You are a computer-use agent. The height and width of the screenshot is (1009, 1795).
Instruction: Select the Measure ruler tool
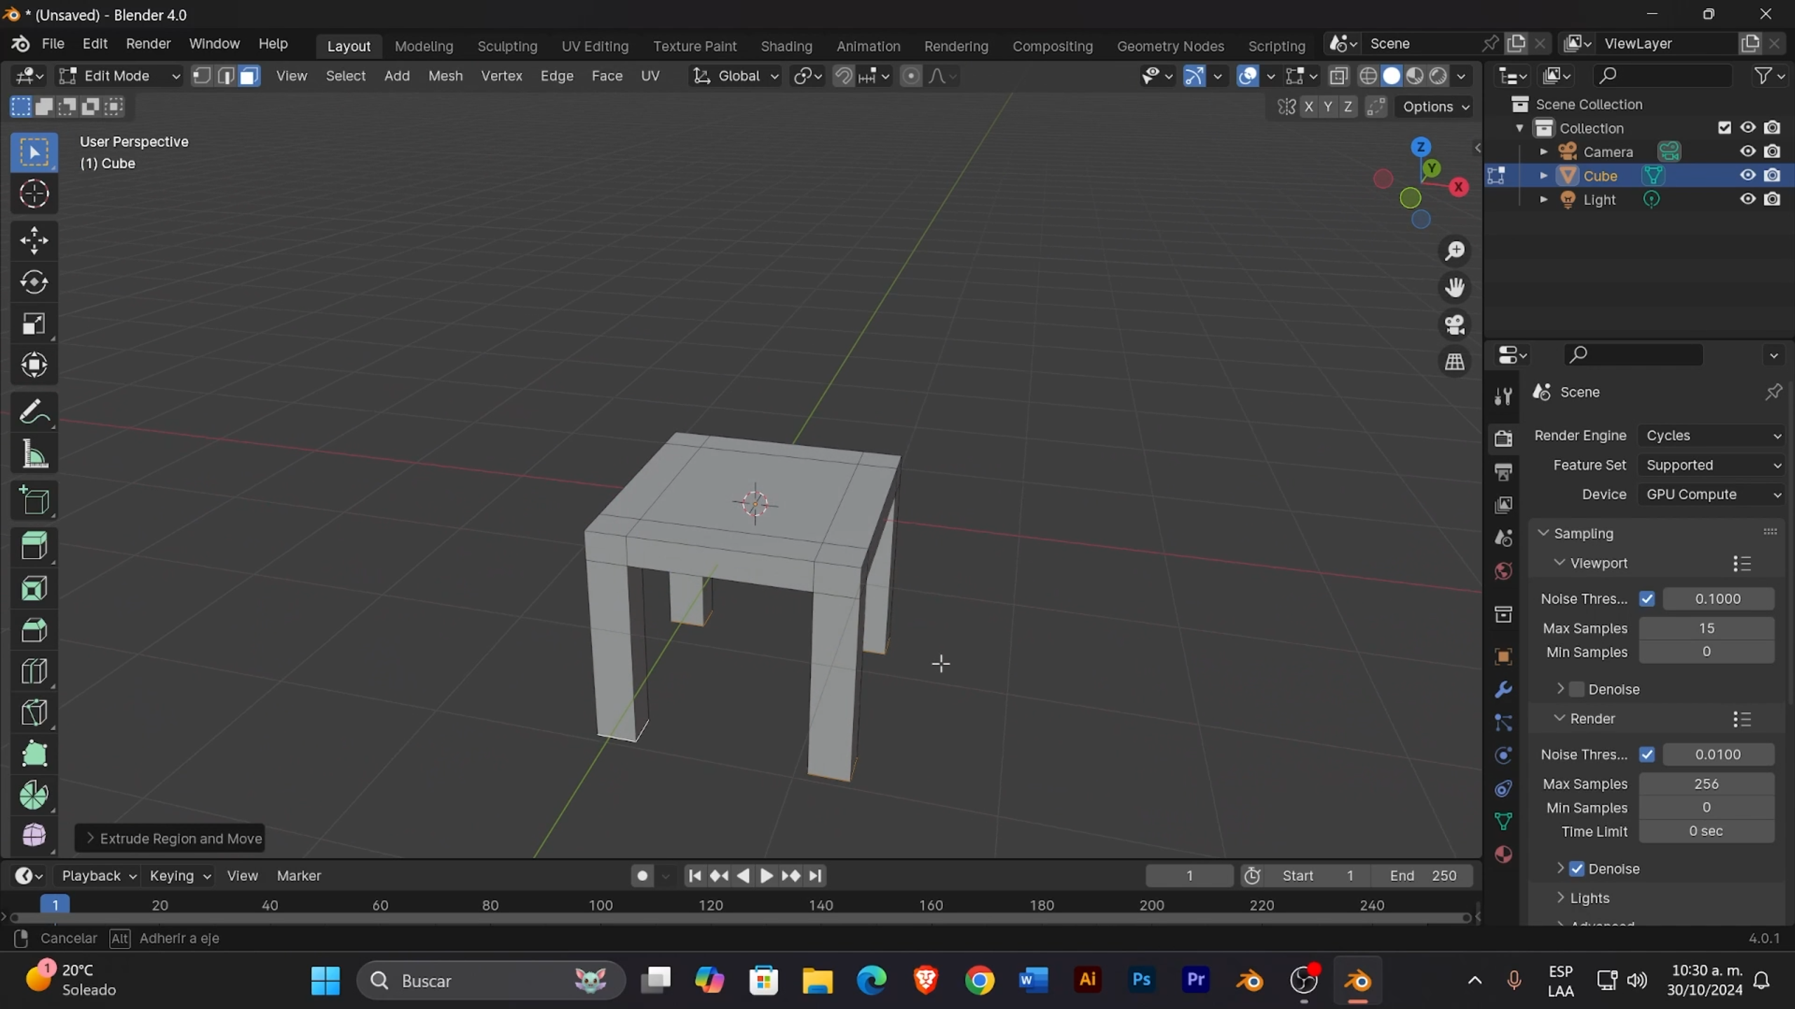coord(34,454)
